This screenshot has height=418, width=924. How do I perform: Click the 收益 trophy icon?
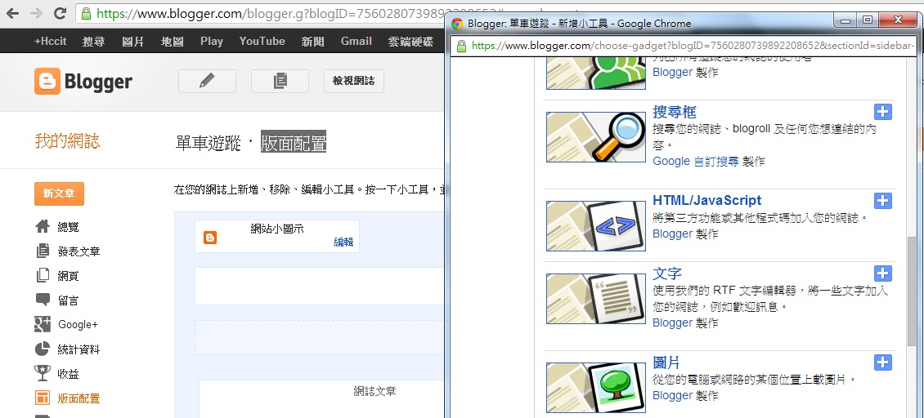click(43, 373)
